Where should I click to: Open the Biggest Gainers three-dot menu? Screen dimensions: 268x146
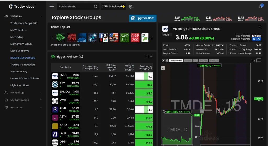(151, 56)
